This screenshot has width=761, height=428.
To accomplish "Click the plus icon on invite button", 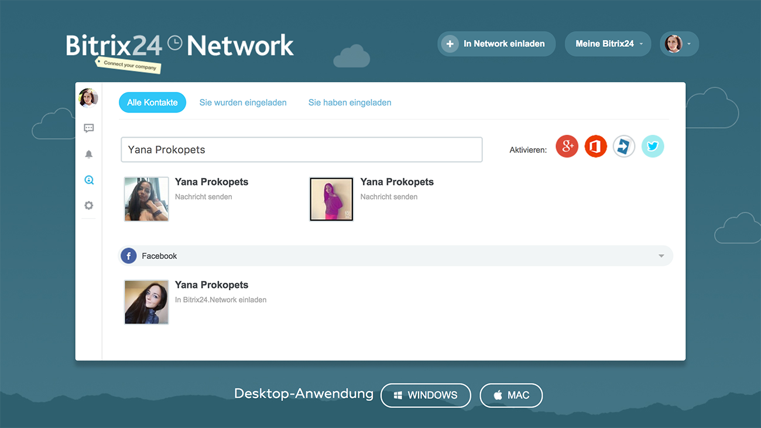I will [450, 44].
